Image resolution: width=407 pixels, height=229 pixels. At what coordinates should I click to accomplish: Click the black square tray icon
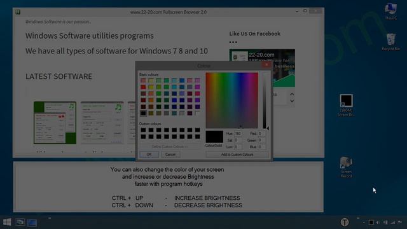click(371, 222)
